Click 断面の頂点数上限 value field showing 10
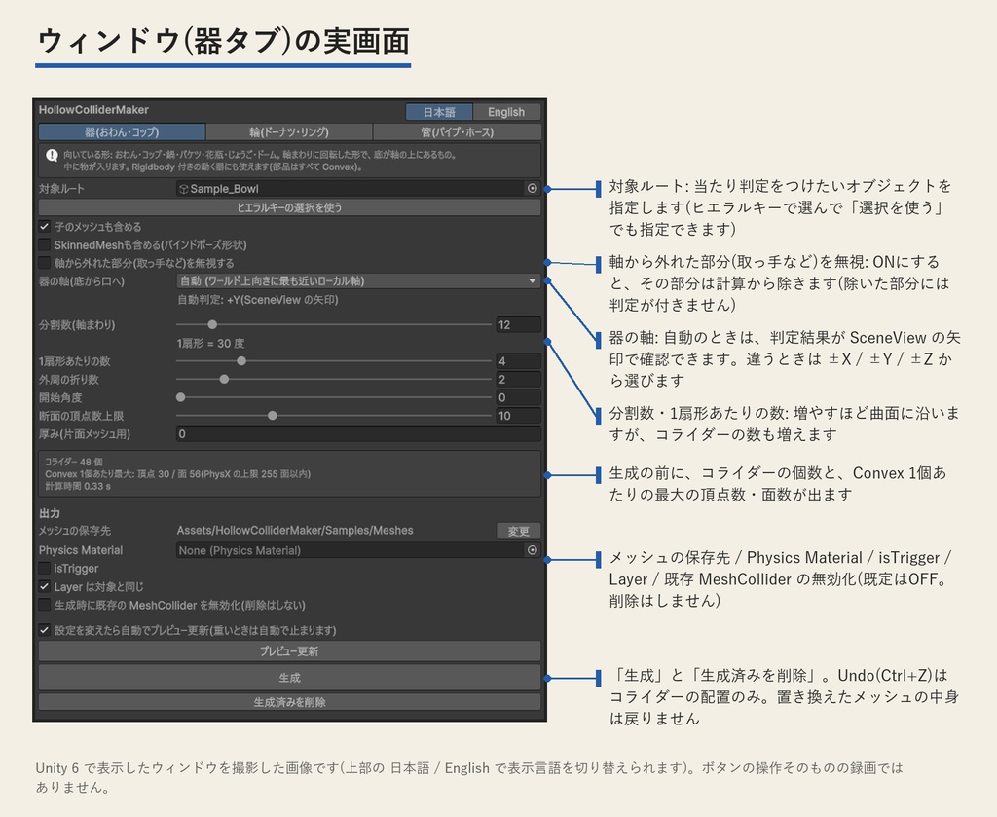Image resolution: width=997 pixels, height=817 pixels. pyautogui.click(x=518, y=416)
